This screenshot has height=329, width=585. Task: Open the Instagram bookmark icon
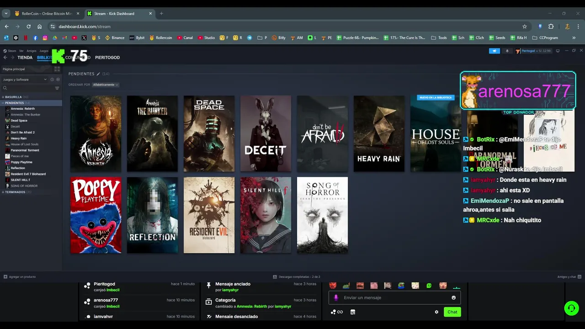(45, 37)
